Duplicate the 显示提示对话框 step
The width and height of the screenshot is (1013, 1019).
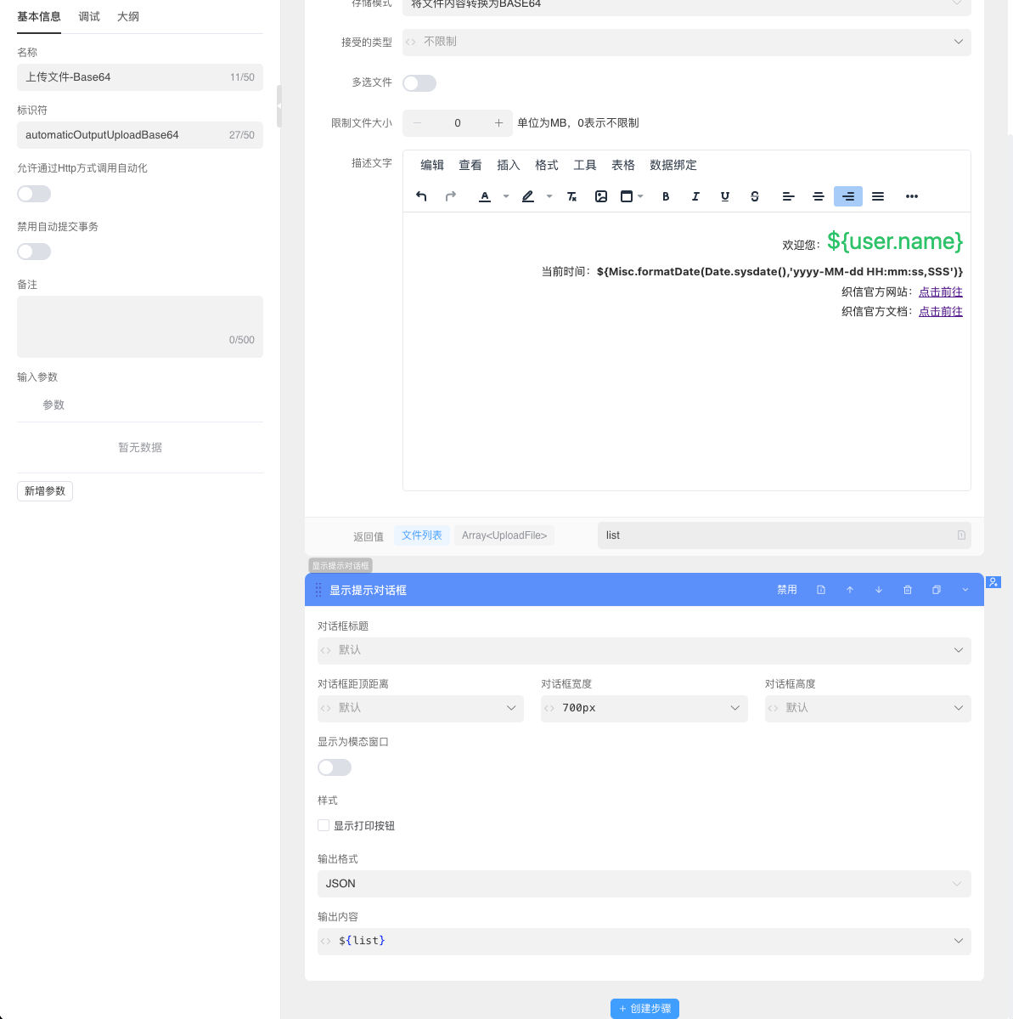(937, 590)
